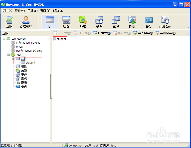Click the information_schema database icon

pos(13,43)
